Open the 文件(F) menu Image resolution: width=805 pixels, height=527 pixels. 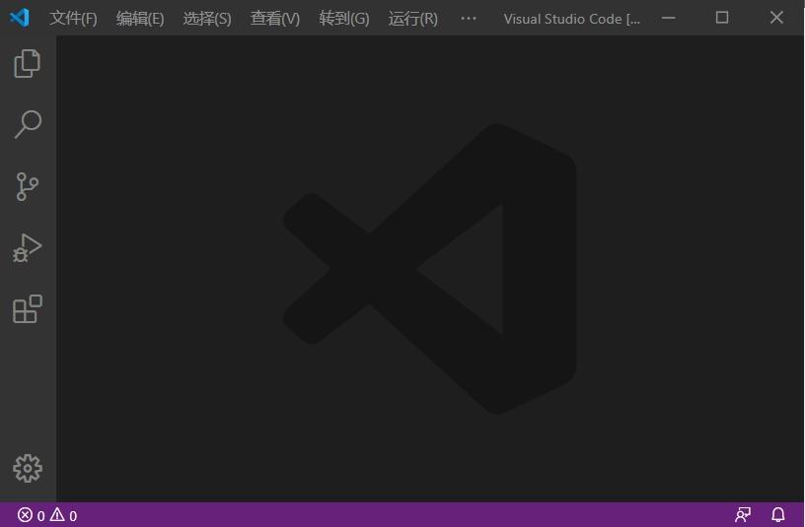coord(73,19)
